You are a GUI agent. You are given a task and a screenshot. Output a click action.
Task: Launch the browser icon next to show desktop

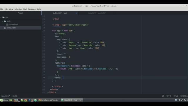coord(15,100)
